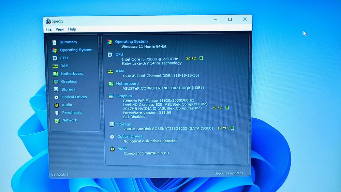Viewport: 341px width, 192px height.
Task: Click the text ASUSTeK COMPUTER INC. UX310UQK
Action: point(157,88)
